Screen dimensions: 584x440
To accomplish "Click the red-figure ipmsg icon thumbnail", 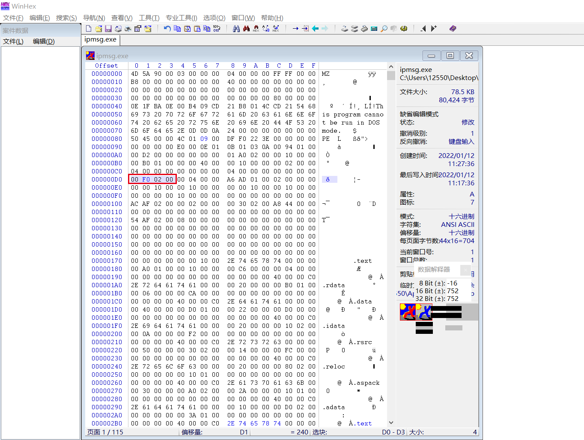I will (x=408, y=312).
